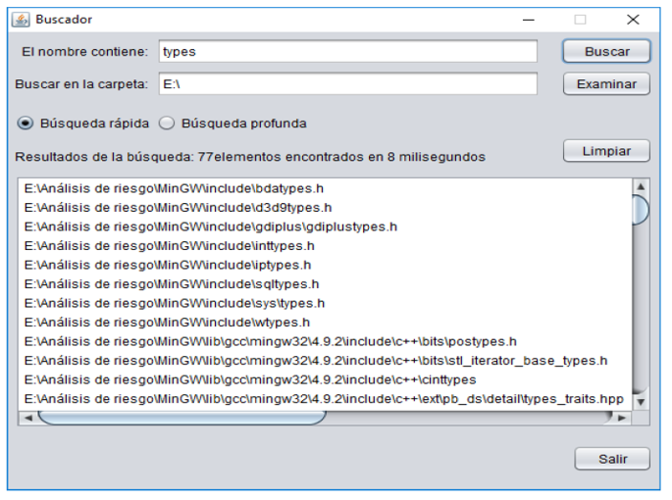Select the stl_iterator_base_types.h result
Screen dimensions: 672x500
click(315, 360)
